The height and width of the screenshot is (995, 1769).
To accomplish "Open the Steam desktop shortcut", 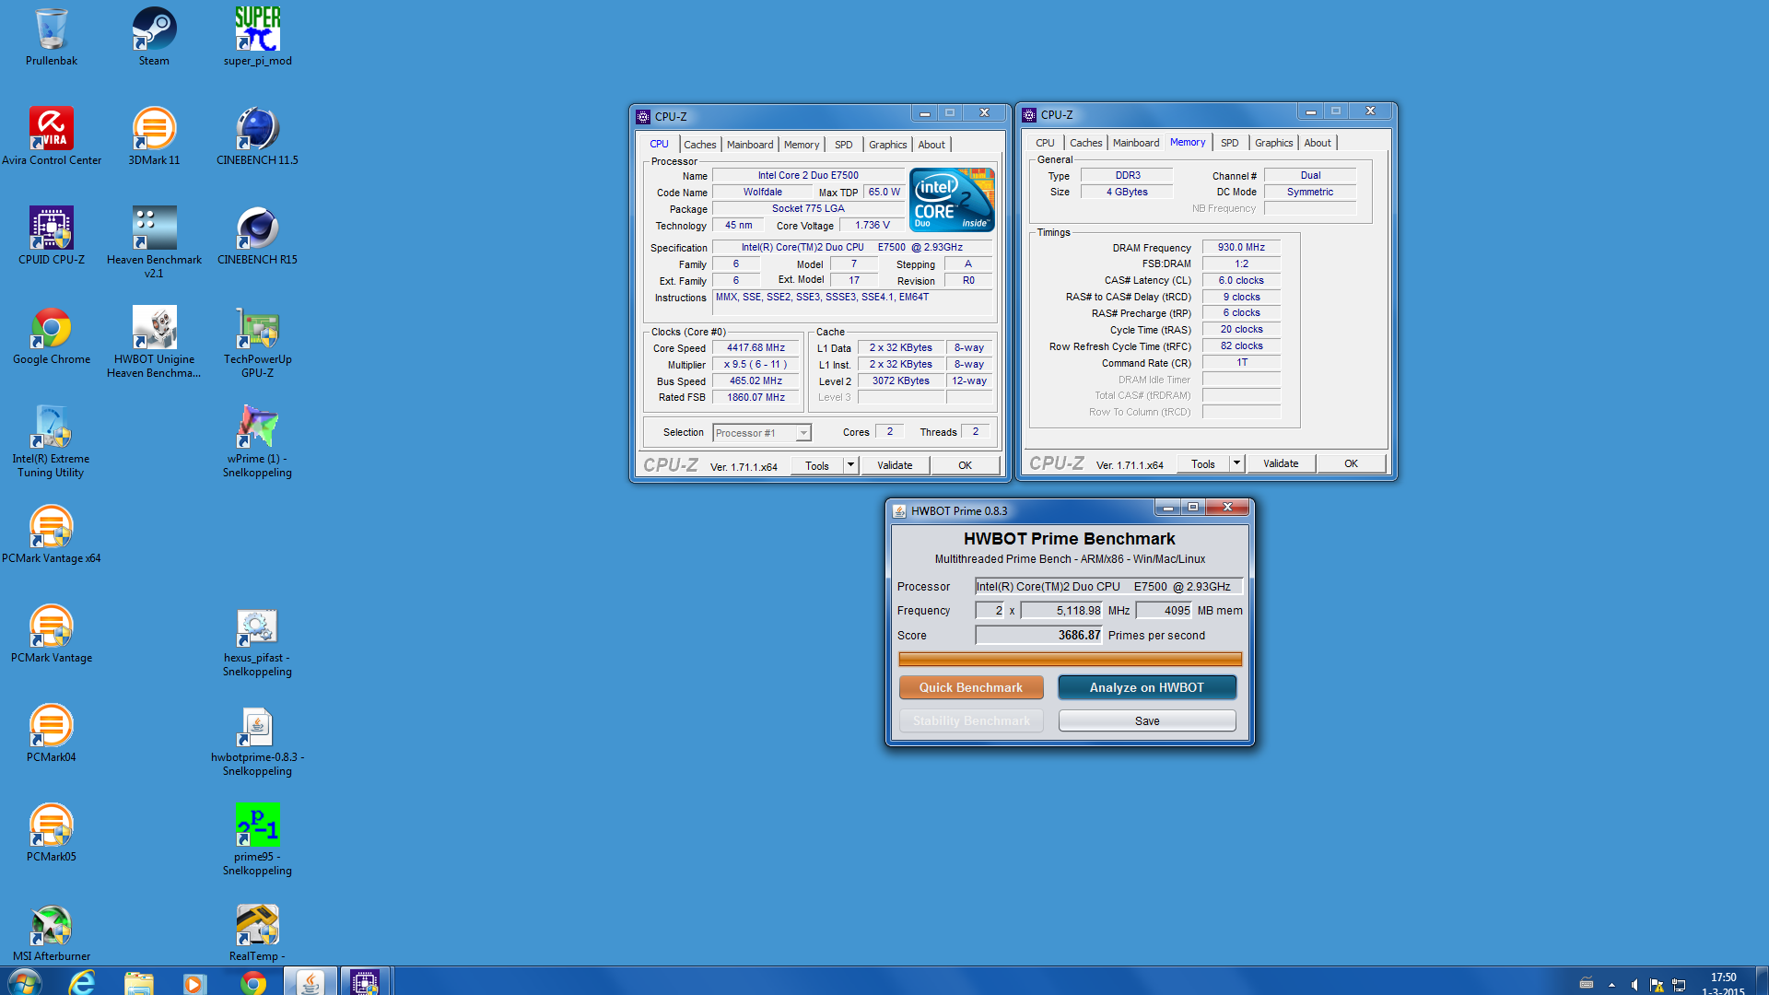I will point(154,37).
